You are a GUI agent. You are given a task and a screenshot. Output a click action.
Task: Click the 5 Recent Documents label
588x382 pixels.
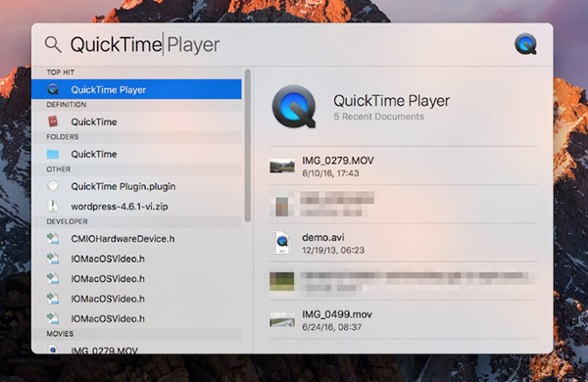pos(378,117)
